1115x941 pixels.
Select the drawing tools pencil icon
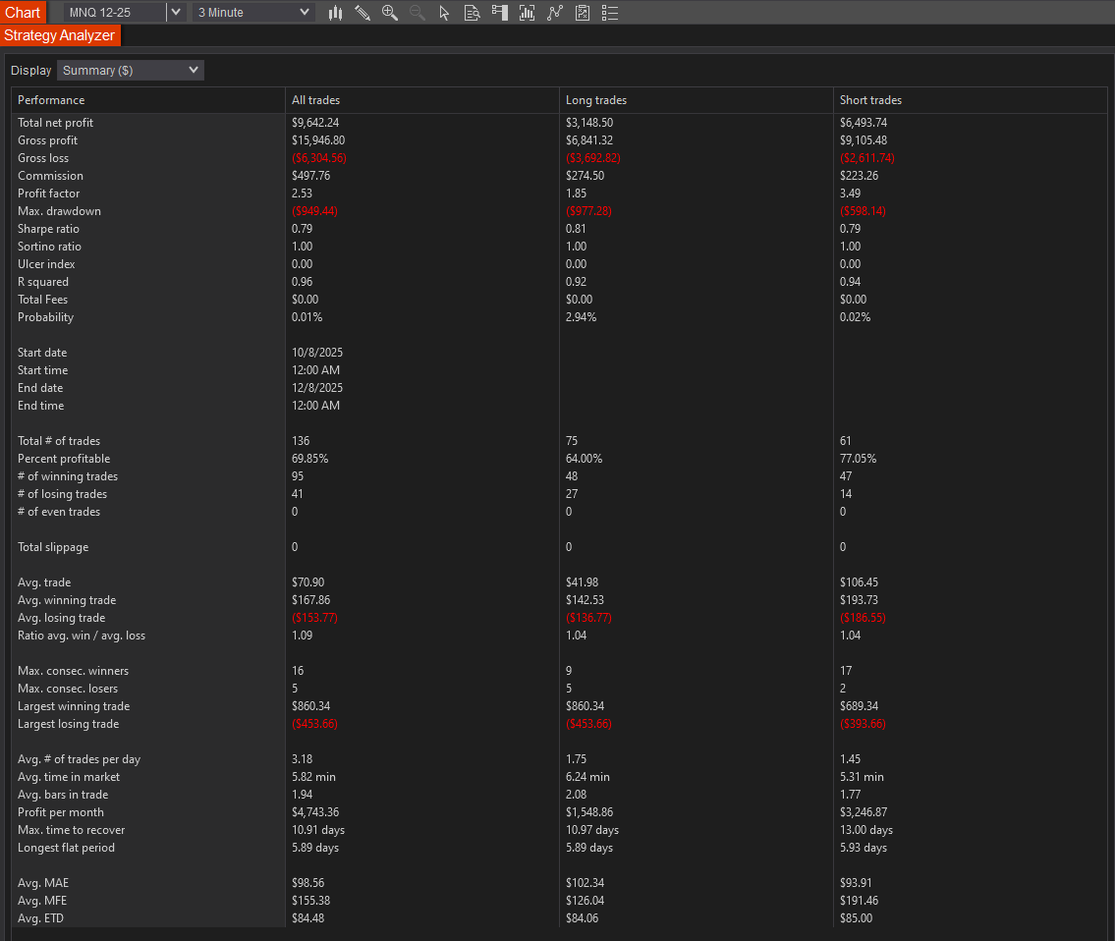point(362,13)
